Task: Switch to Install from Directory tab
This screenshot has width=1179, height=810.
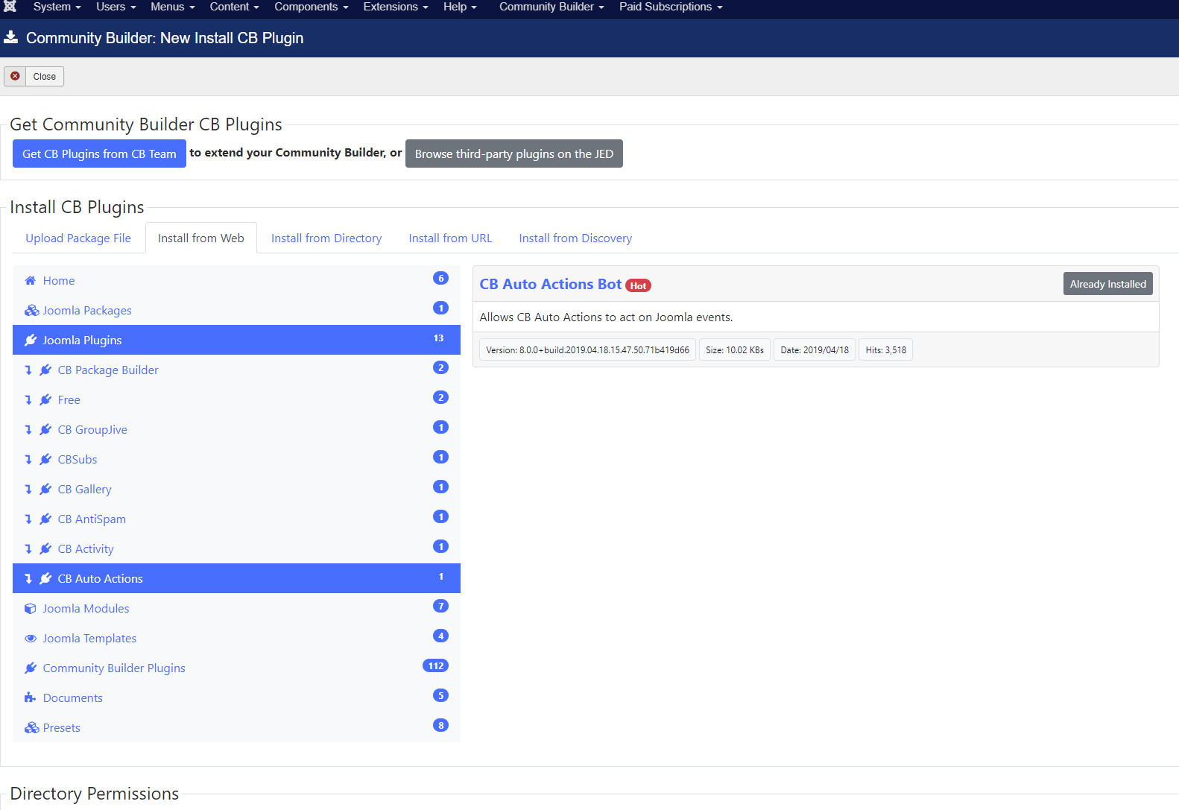Action: pyautogui.click(x=326, y=238)
